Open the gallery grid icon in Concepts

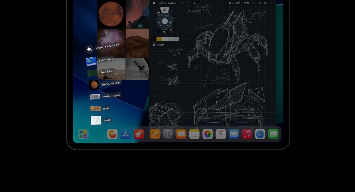[x=154, y=3]
